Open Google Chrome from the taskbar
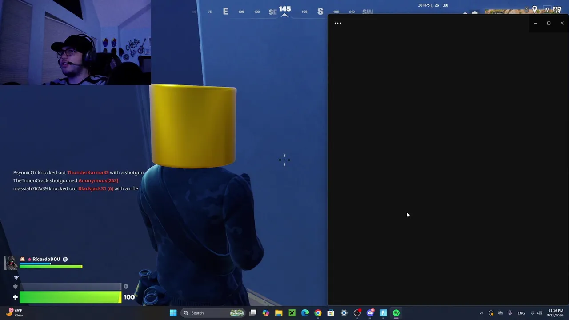 [318, 313]
